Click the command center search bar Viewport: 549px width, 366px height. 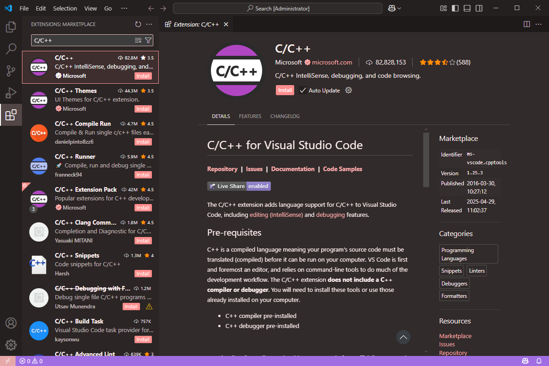point(278,8)
